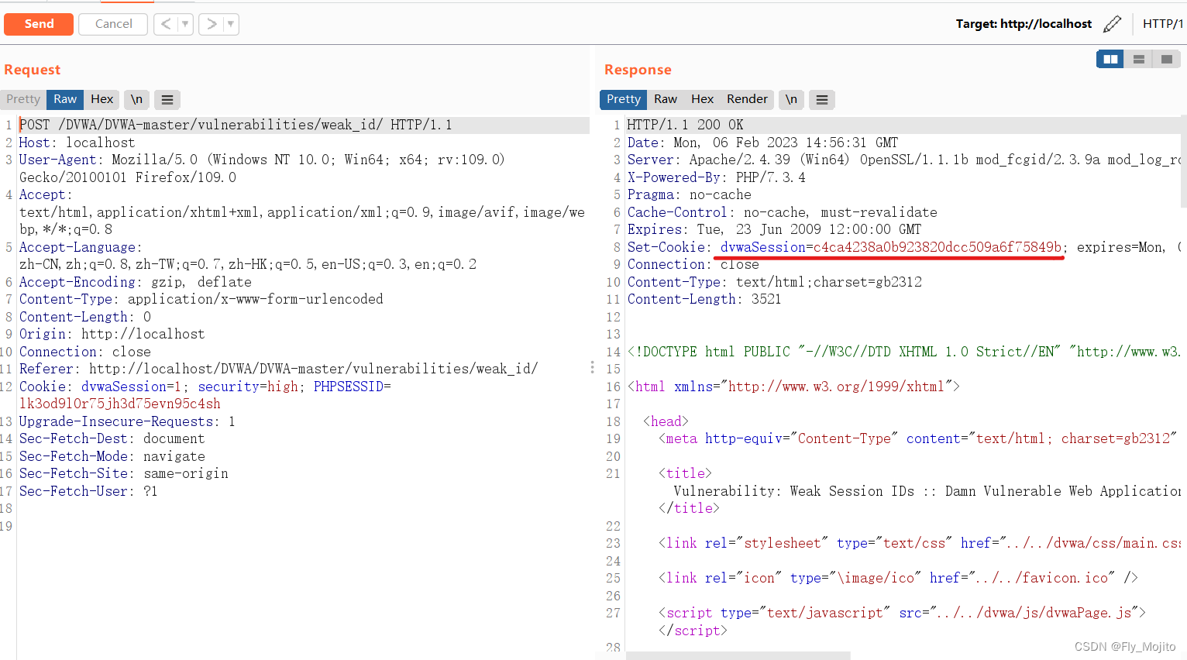Open the forward history dropdown arrow
Image resolution: width=1187 pixels, height=660 pixels.
point(229,24)
